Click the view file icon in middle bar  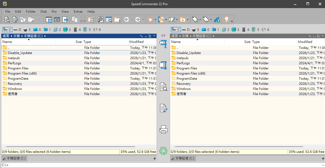[x=163, y=87]
